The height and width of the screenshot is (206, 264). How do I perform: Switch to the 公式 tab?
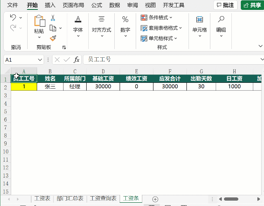point(97,5)
